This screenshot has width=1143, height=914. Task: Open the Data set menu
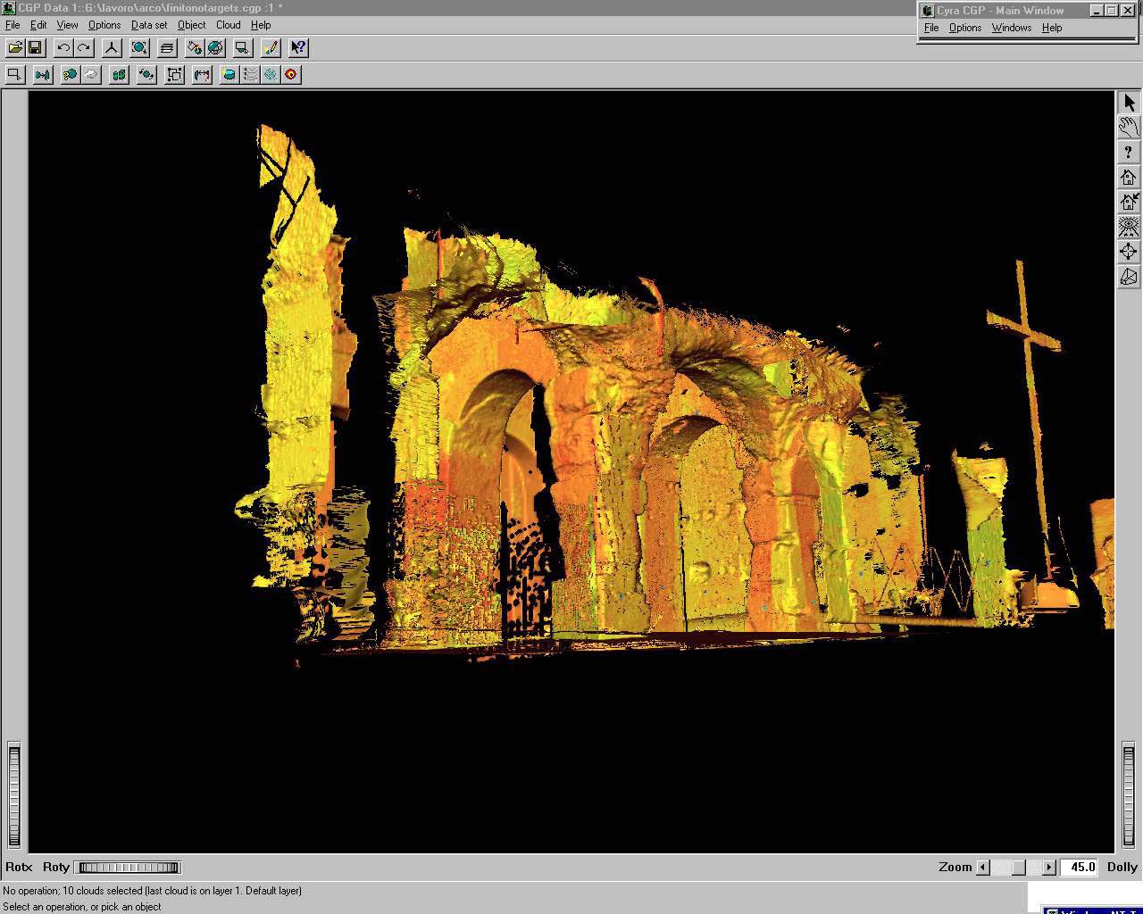point(148,25)
